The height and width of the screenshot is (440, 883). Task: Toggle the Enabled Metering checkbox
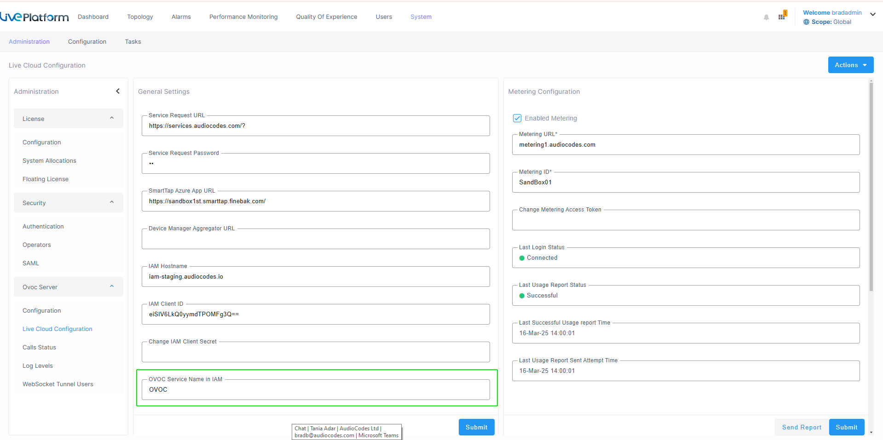517,118
